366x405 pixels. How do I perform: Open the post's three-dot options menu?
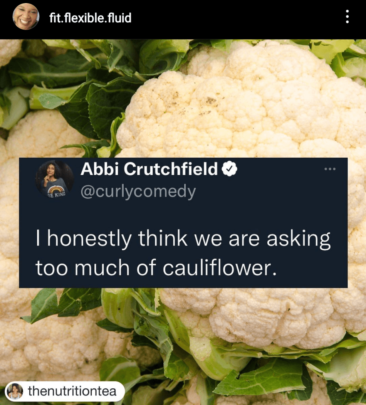[347, 17]
